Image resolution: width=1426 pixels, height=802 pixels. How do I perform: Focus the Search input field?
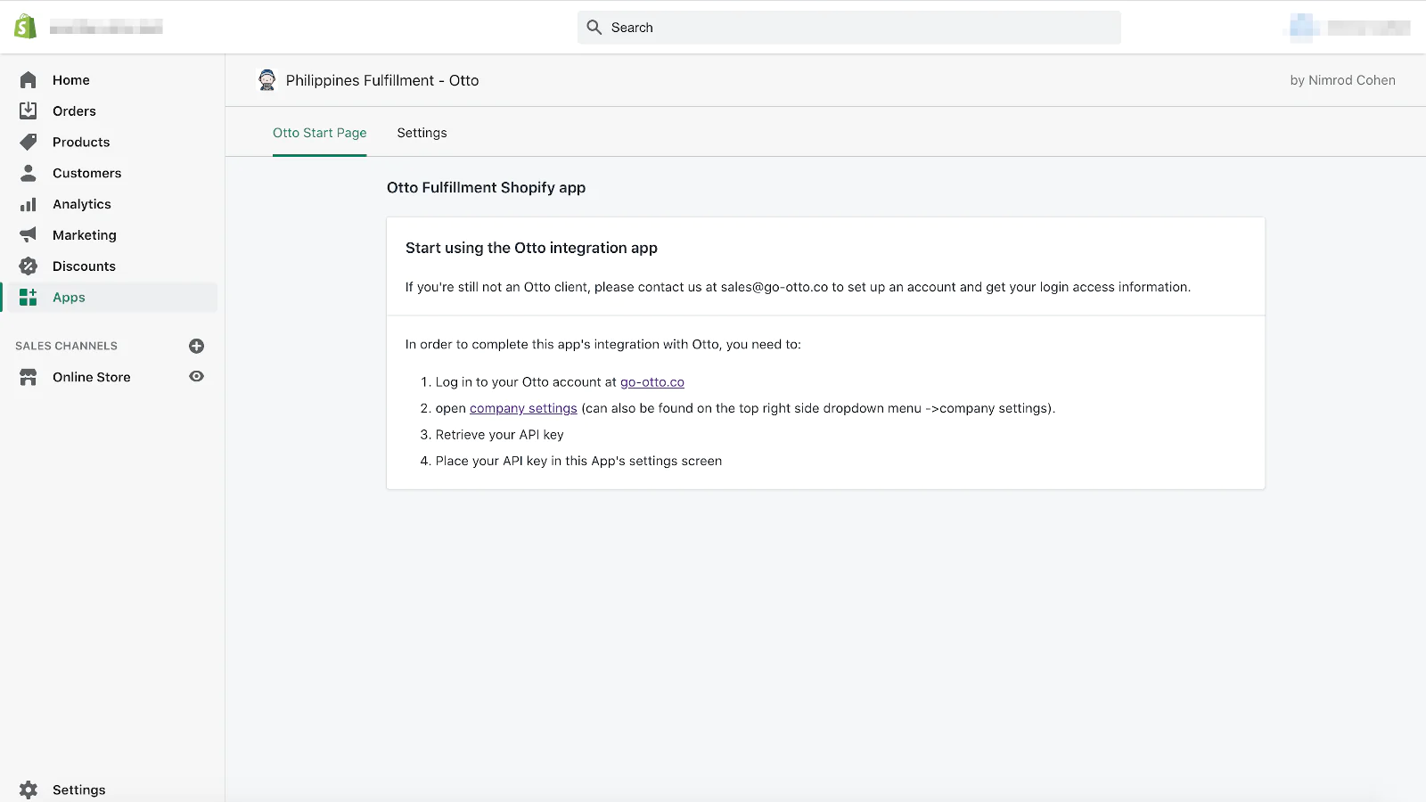pyautogui.click(x=849, y=28)
